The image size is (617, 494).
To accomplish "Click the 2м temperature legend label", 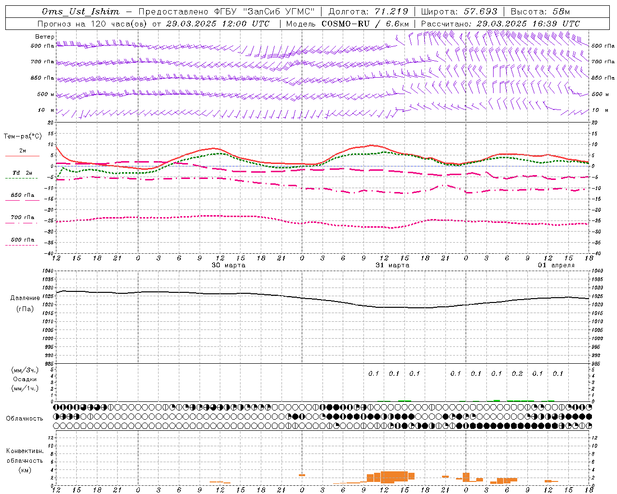I will coord(23,151).
